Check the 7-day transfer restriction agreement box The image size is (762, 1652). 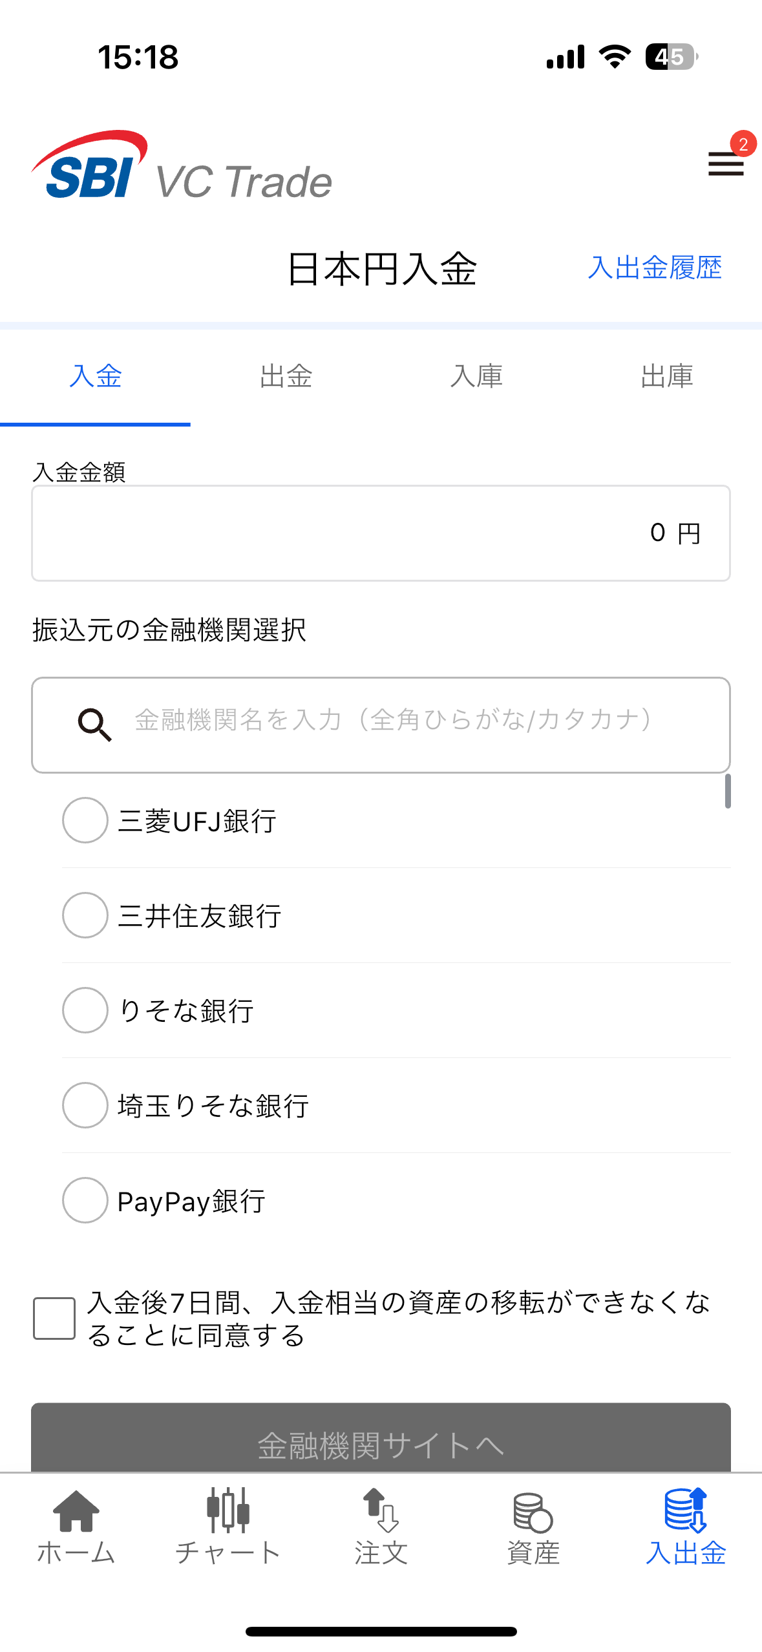pyautogui.click(x=54, y=1318)
